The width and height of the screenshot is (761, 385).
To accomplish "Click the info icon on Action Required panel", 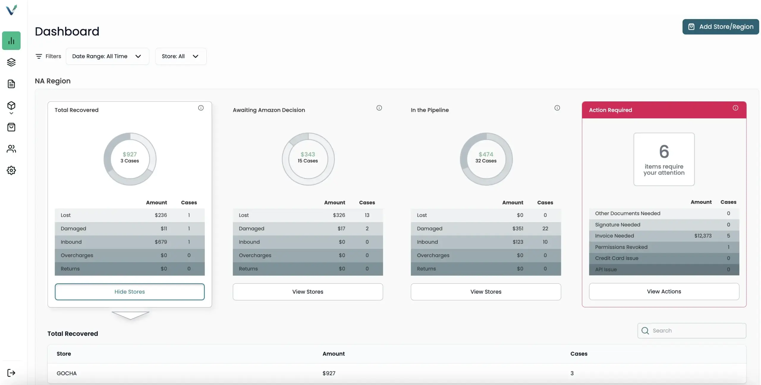I will [x=736, y=108].
